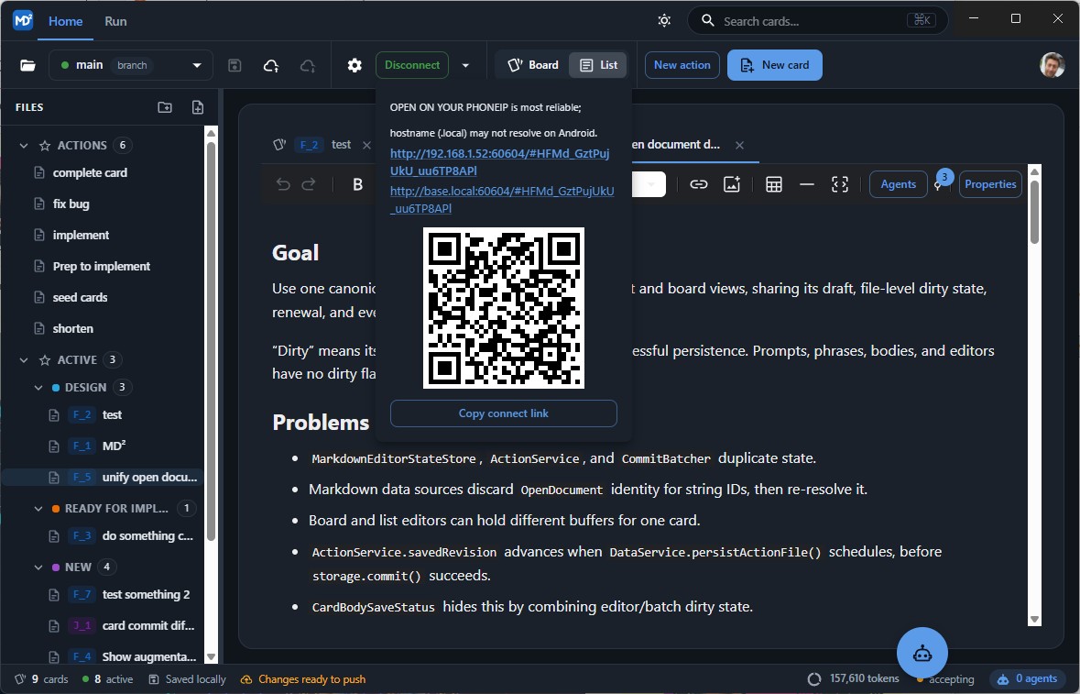
Task: Toggle the light/dark theme sun icon
Action: coord(664,21)
